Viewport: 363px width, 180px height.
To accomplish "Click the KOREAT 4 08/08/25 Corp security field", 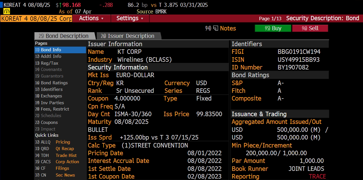I will tap(36, 19).
